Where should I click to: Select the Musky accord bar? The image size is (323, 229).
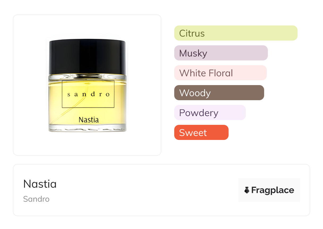221,53
